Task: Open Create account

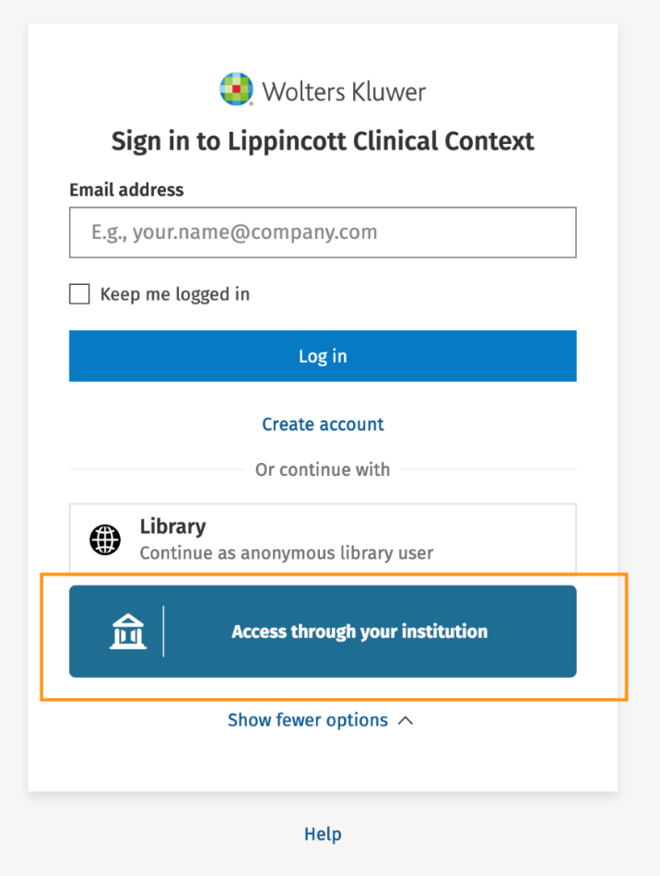Action: (323, 424)
